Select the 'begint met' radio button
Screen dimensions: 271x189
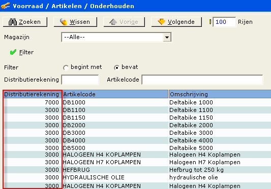(66, 67)
